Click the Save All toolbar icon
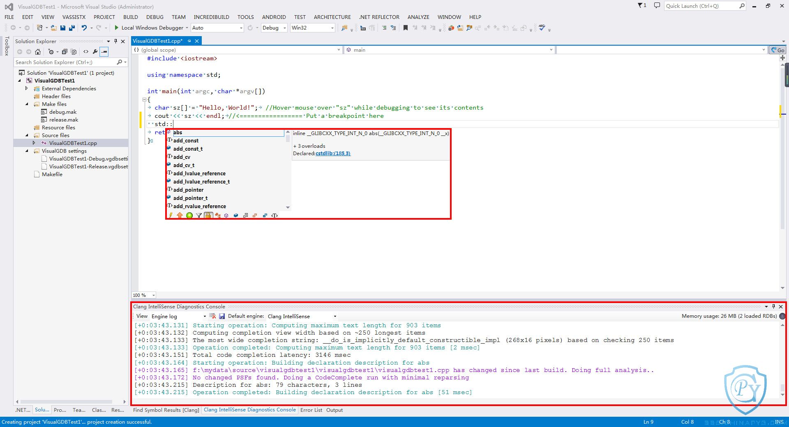Image resolution: width=789 pixels, height=427 pixels. [x=72, y=28]
